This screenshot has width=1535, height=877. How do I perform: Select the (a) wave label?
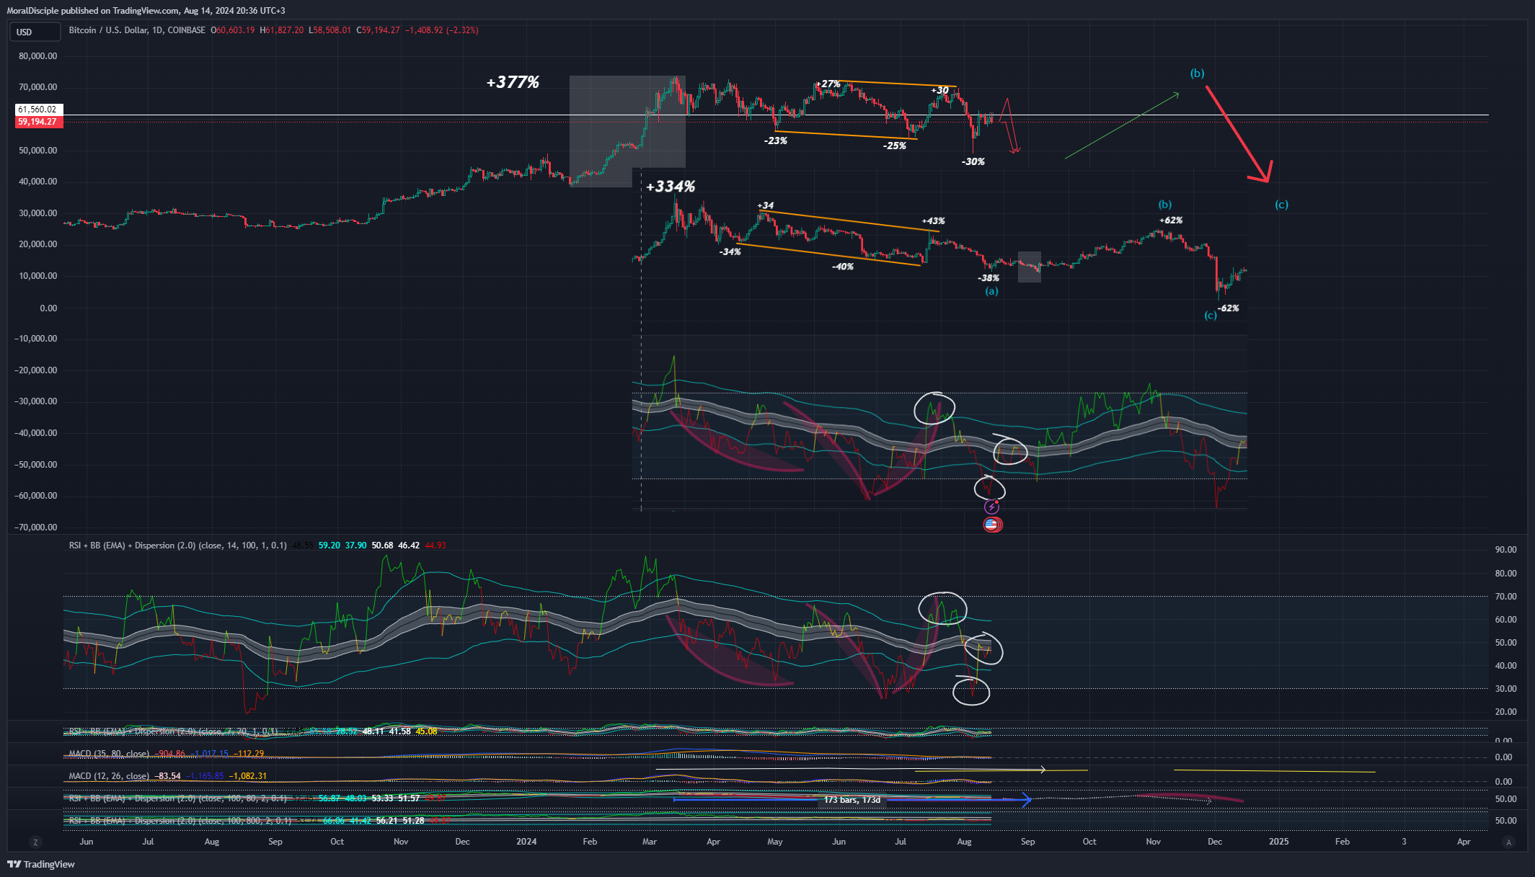tap(992, 291)
